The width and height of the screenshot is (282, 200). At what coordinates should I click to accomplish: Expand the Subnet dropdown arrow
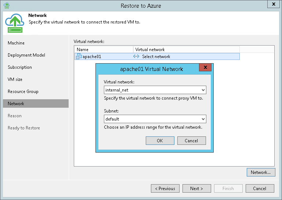point(203,119)
